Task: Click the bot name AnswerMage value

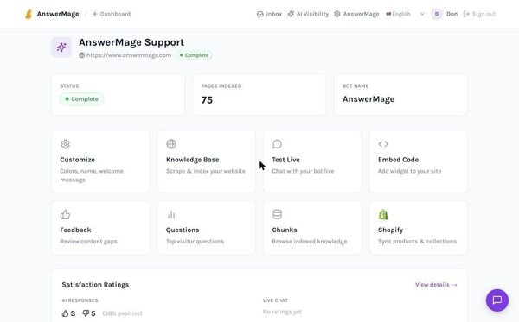Action: point(368,99)
